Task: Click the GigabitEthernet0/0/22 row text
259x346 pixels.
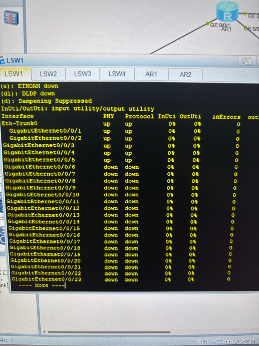Action: coord(46,273)
